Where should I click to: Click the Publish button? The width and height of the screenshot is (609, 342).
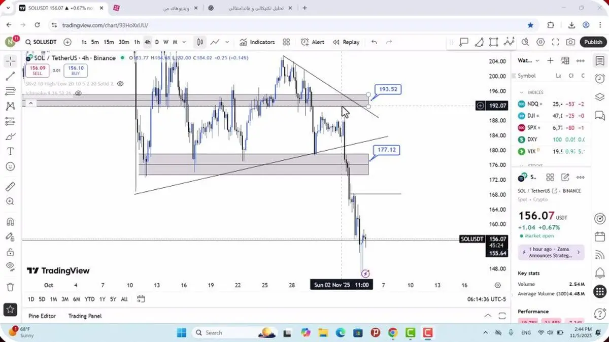pyautogui.click(x=593, y=42)
